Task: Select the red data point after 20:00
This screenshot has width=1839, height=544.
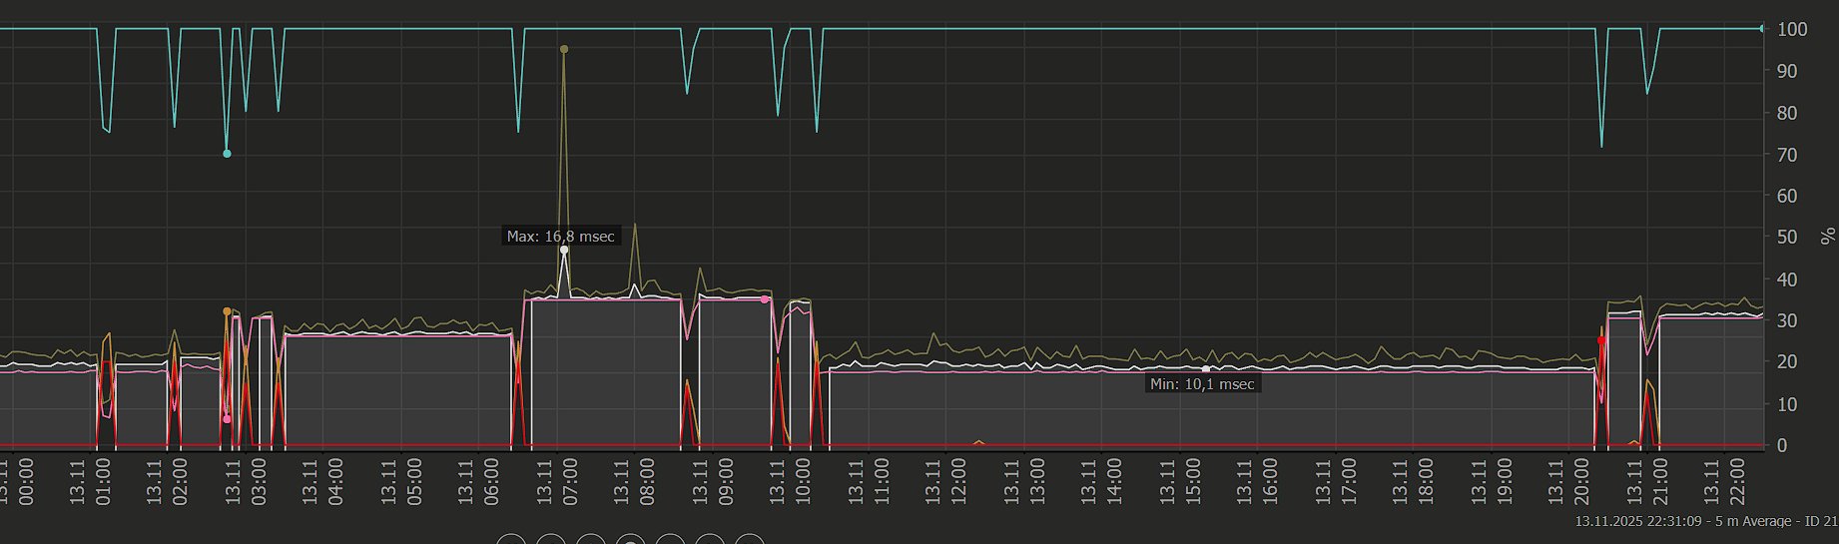Action: (x=1601, y=340)
